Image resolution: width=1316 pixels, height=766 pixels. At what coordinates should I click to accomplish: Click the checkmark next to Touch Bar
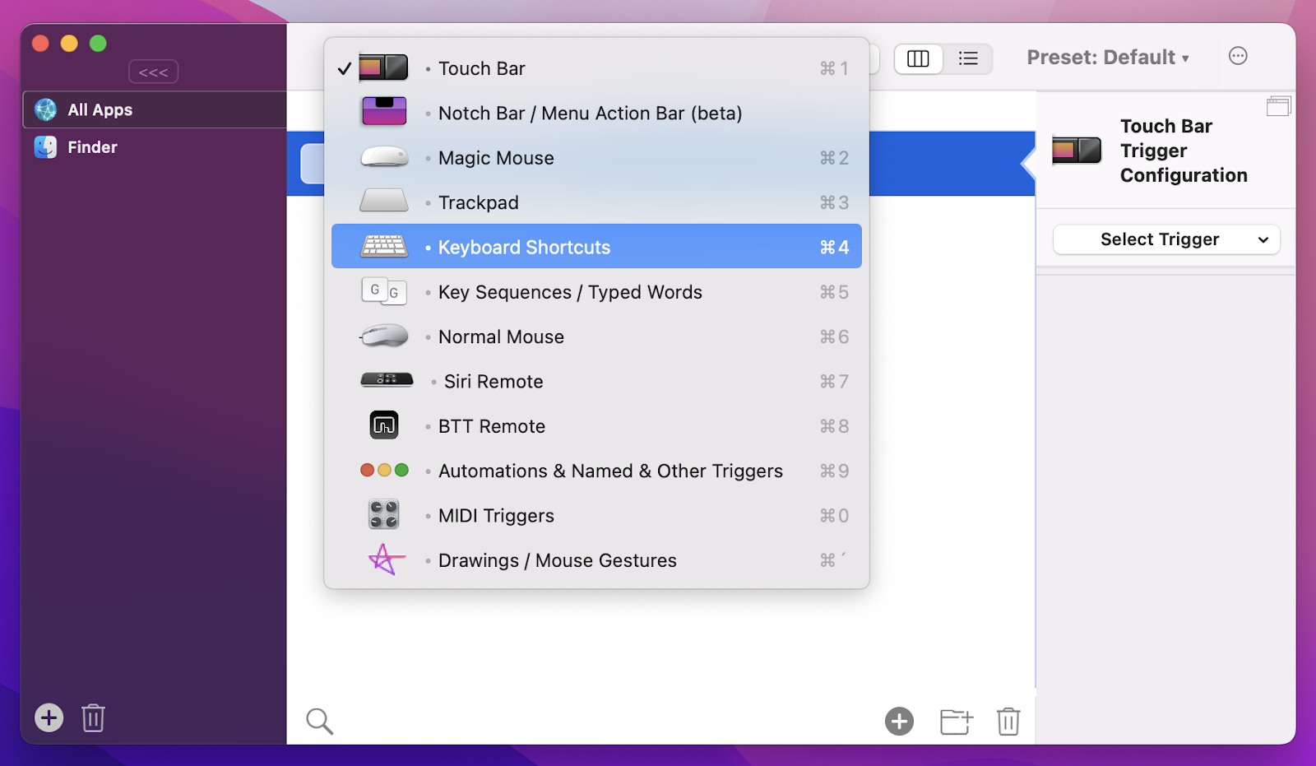click(343, 68)
